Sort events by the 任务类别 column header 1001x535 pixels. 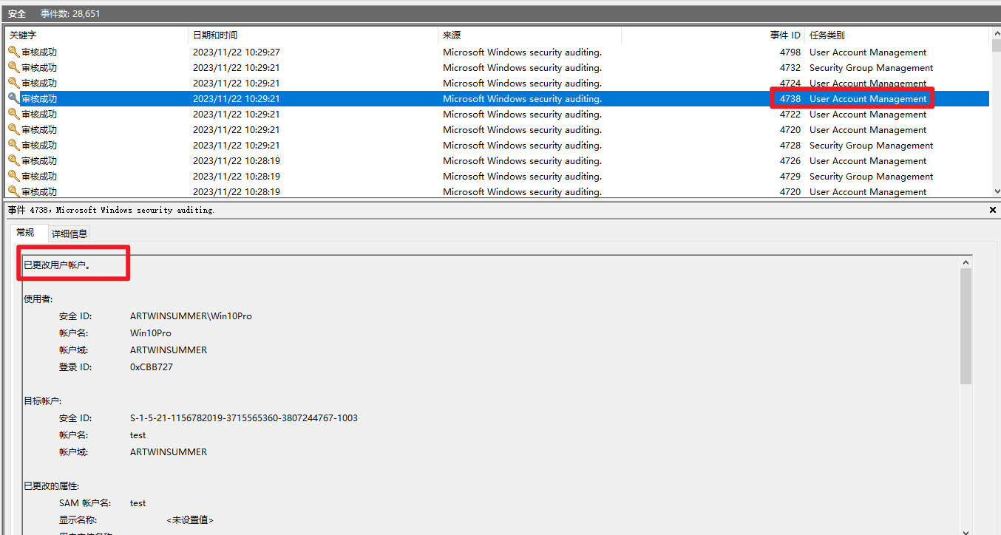point(897,35)
